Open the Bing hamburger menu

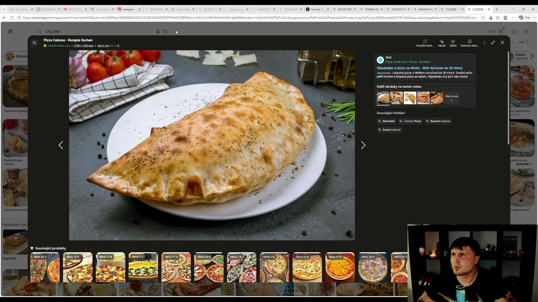(526, 31)
